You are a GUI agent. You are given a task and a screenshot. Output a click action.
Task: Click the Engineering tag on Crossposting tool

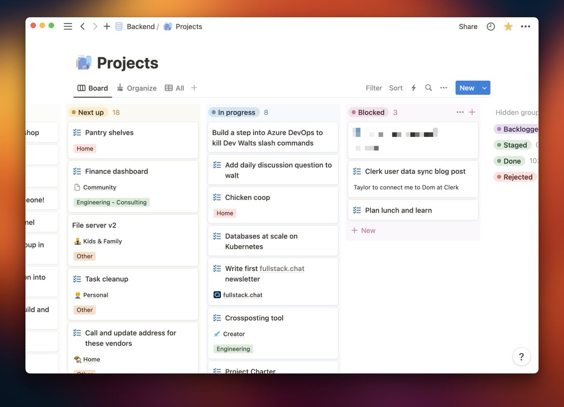click(x=233, y=349)
